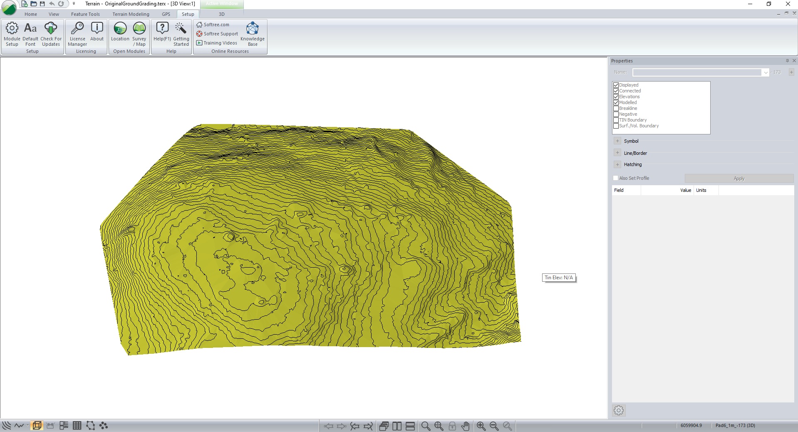
Task: Toggle the points display icon
Action: coord(104,425)
